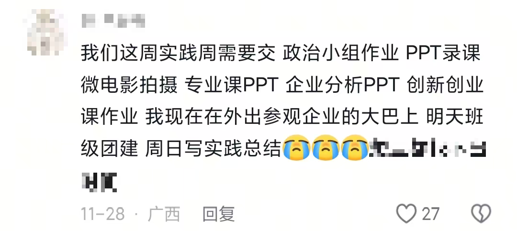Like the comment with the heart icon

[x=406, y=213]
